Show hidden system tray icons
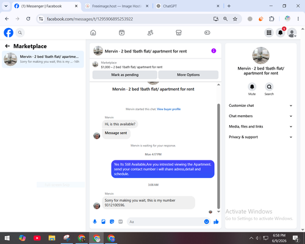The width and height of the screenshot is (305, 244). click(251, 238)
